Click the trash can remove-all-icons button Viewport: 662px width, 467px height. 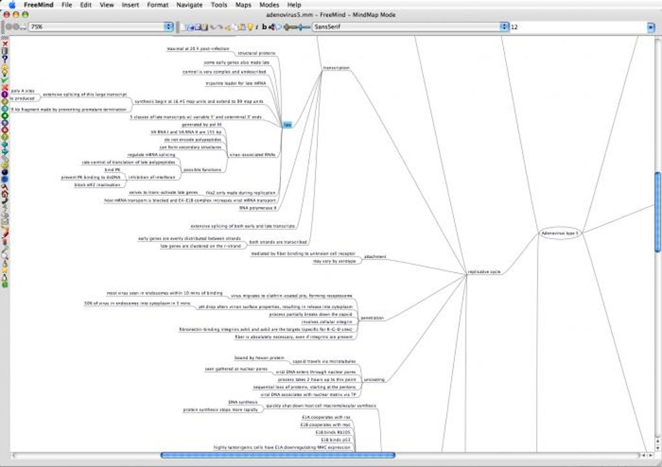(x=5, y=51)
